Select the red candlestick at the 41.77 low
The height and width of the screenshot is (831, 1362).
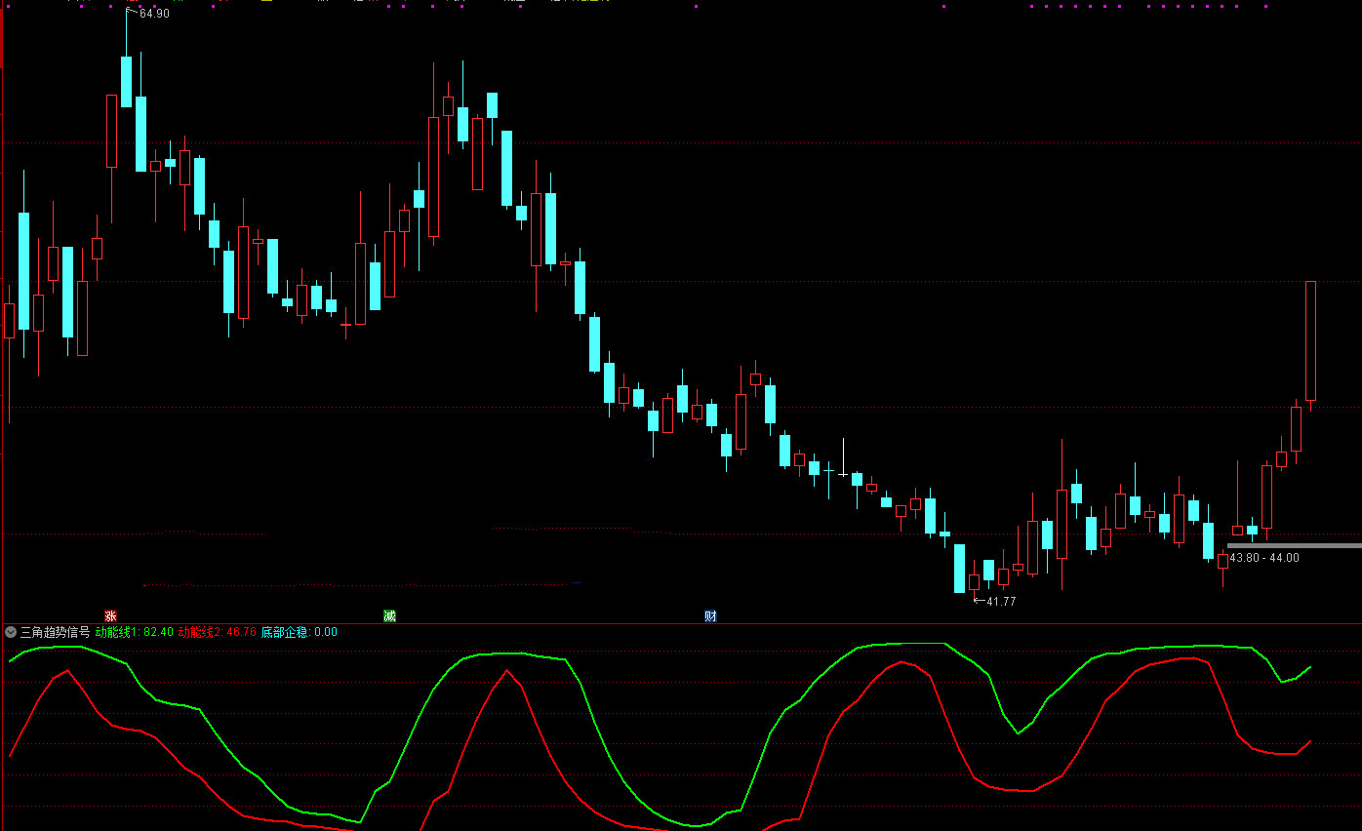click(974, 582)
